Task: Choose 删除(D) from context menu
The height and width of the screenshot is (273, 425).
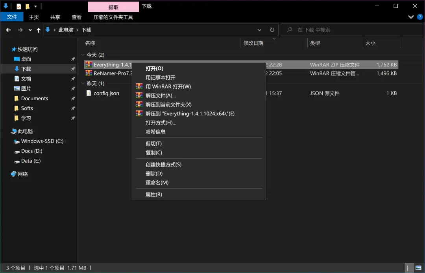Action: pos(199,174)
